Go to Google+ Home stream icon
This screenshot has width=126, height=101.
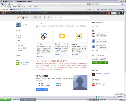[x=36, y=17]
